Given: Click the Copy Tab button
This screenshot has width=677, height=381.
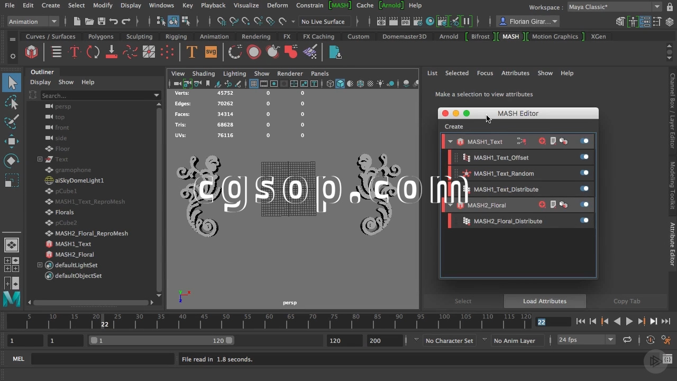Looking at the screenshot, I should [x=627, y=301].
